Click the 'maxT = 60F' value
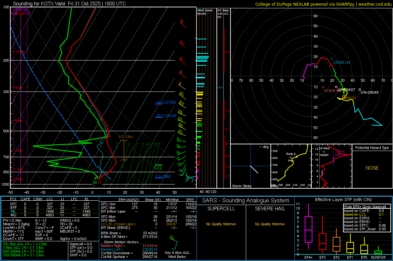 pos(44,231)
